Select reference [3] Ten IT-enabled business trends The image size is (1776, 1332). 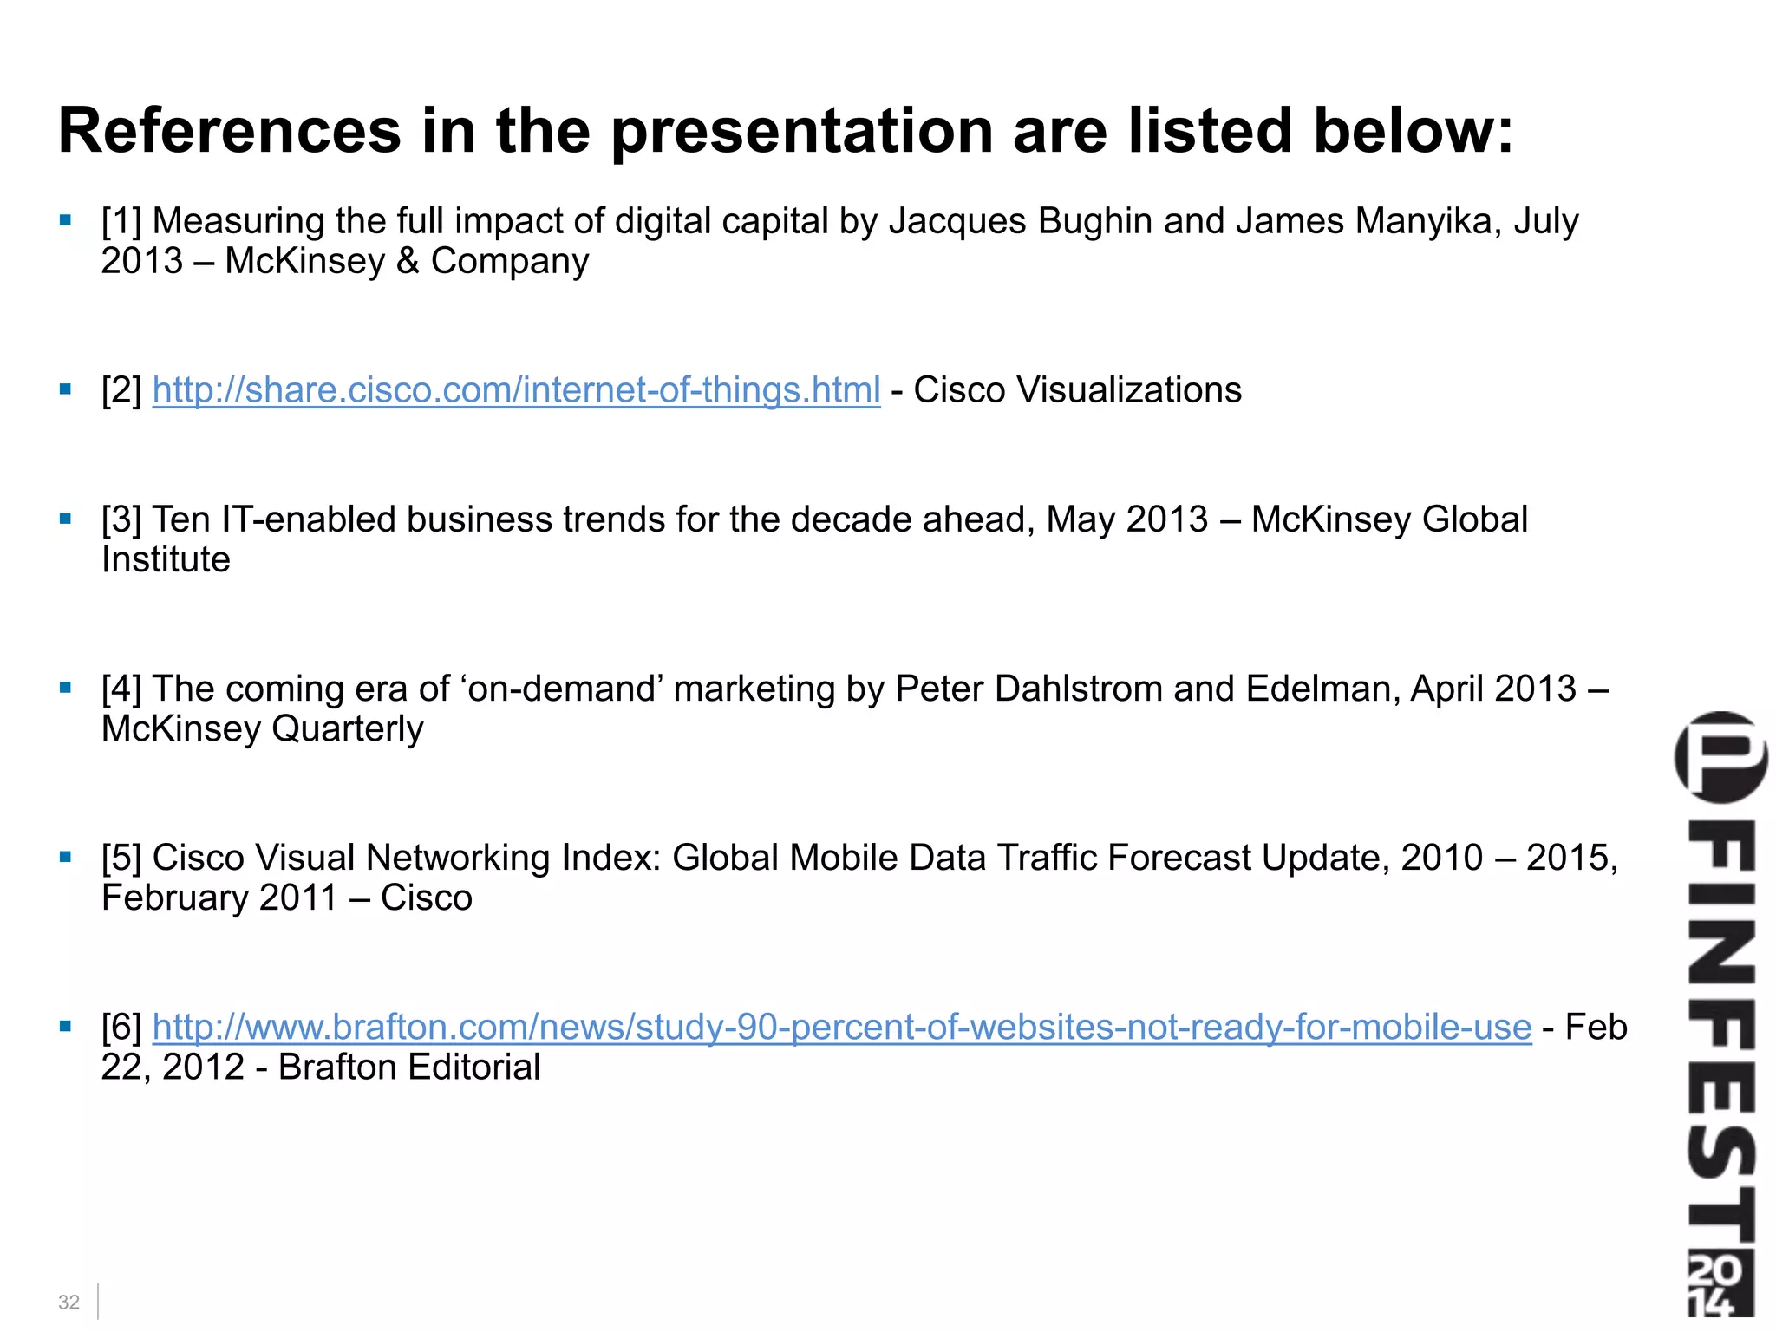coord(814,539)
